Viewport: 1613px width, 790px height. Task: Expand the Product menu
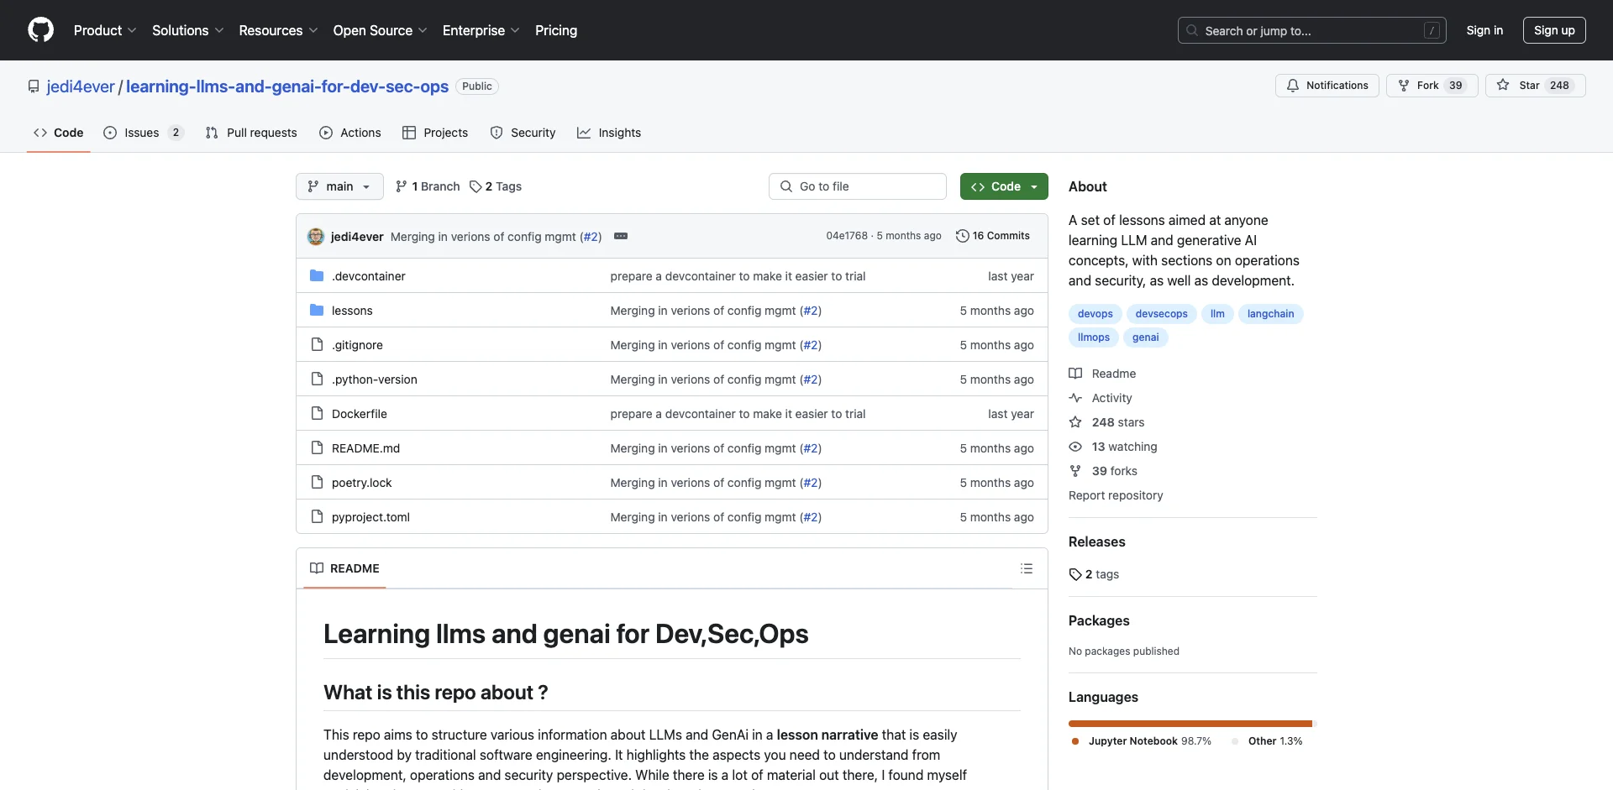click(104, 30)
